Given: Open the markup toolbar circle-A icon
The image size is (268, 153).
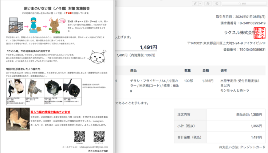Looking at the screenshot, I should (x=217, y=3).
